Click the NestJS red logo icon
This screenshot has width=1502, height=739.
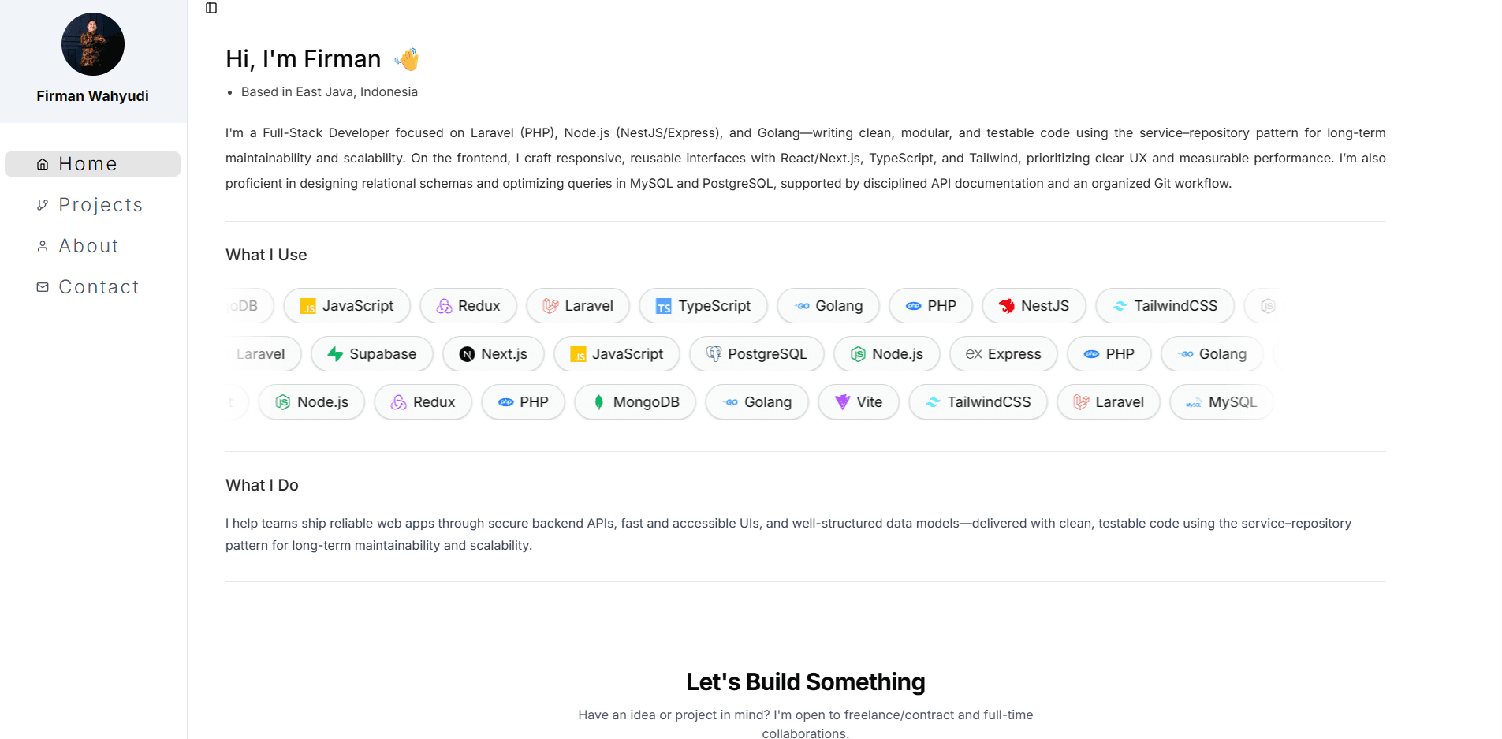[1007, 306]
